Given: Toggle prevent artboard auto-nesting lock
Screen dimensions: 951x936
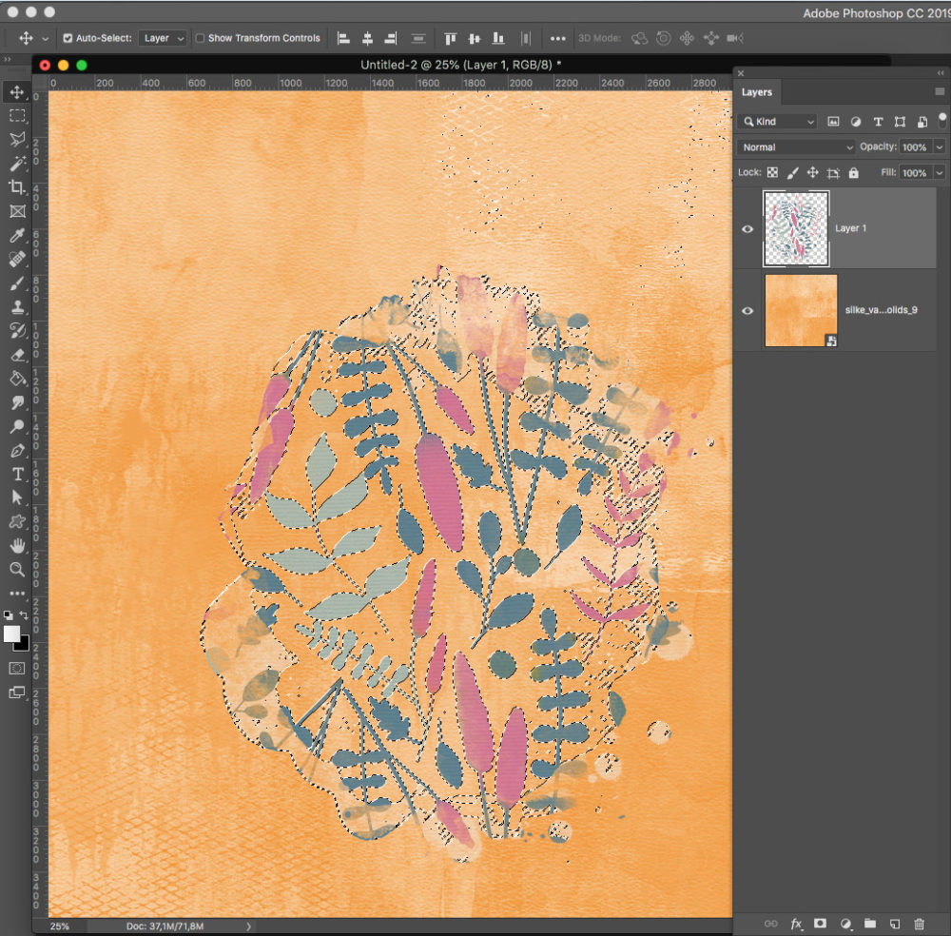Looking at the screenshot, I should [x=833, y=173].
